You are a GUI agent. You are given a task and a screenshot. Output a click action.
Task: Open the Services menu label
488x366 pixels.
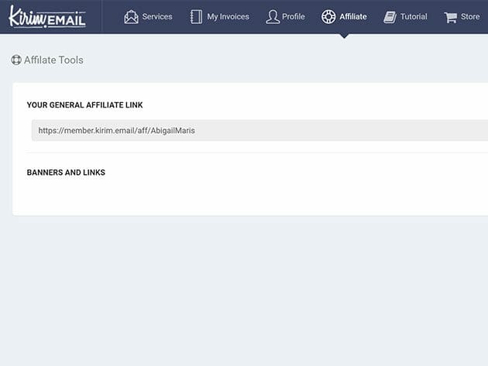pyautogui.click(x=157, y=17)
